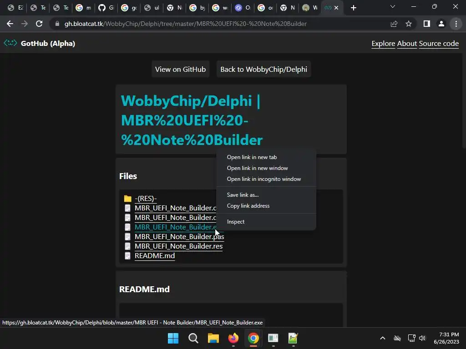Show hidden tray icons chevron
The image size is (466, 349).
pos(383,338)
